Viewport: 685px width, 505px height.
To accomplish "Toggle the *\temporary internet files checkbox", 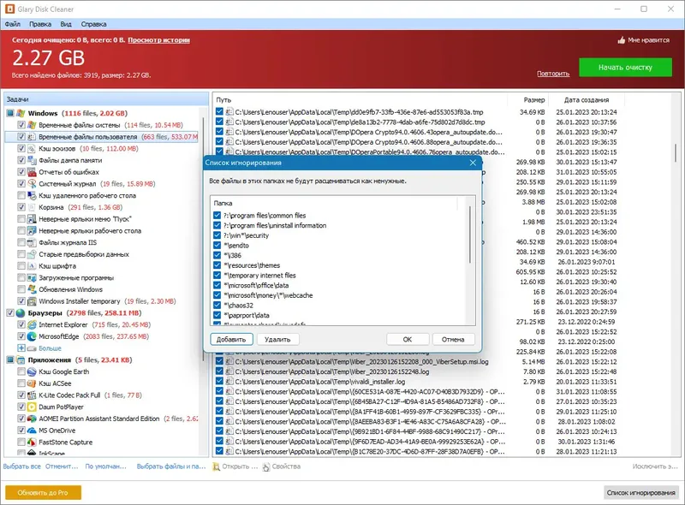I will tap(217, 276).
